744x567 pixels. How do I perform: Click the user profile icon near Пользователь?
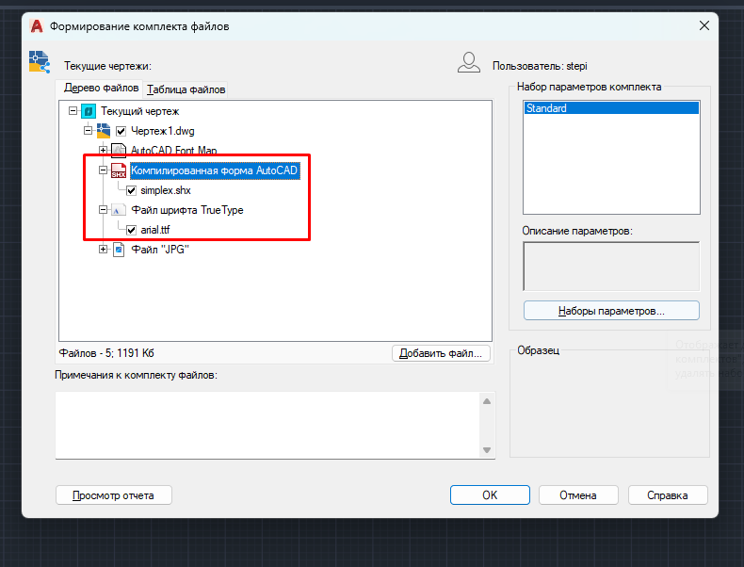click(469, 62)
